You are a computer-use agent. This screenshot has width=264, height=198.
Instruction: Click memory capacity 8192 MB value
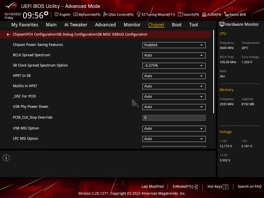tap(248, 104)
